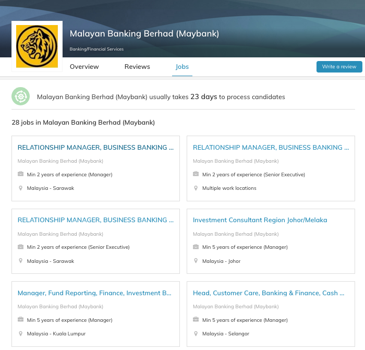This screenshot has height=350, width=365.
Task: Click company name in multiple locations card
Action: (x=236, y=161)
